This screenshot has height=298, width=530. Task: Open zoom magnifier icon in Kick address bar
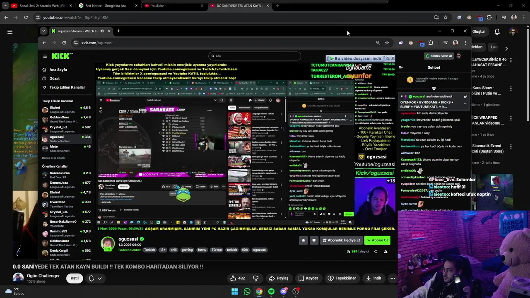coord(378,43)
